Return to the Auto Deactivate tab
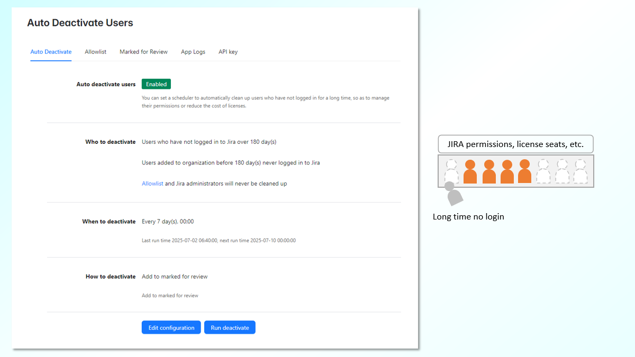Screen dimensions: 635x357 coord(51,51)
